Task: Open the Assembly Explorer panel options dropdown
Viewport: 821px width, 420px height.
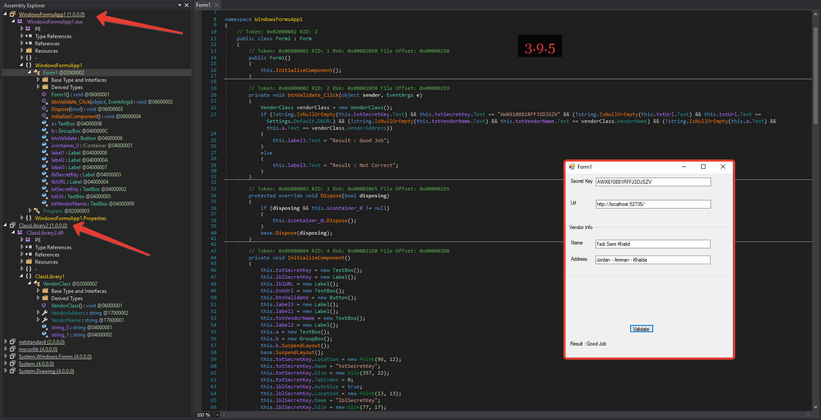Action: (180, 5)
